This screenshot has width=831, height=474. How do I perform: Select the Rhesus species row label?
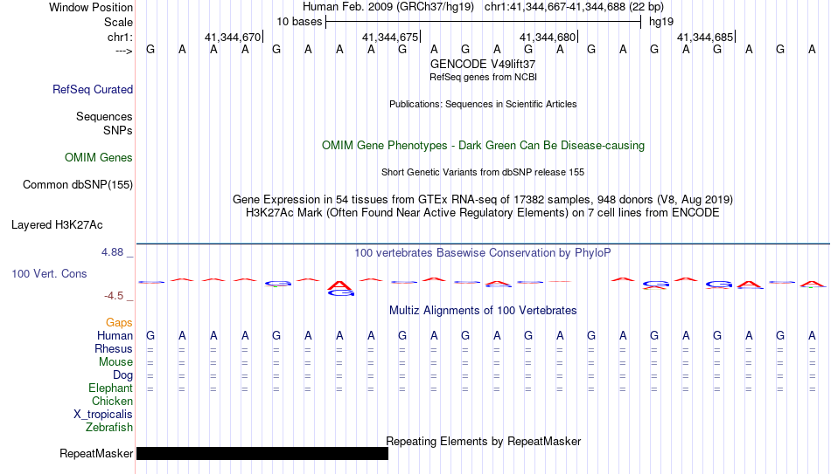click(x=114, y=348)
